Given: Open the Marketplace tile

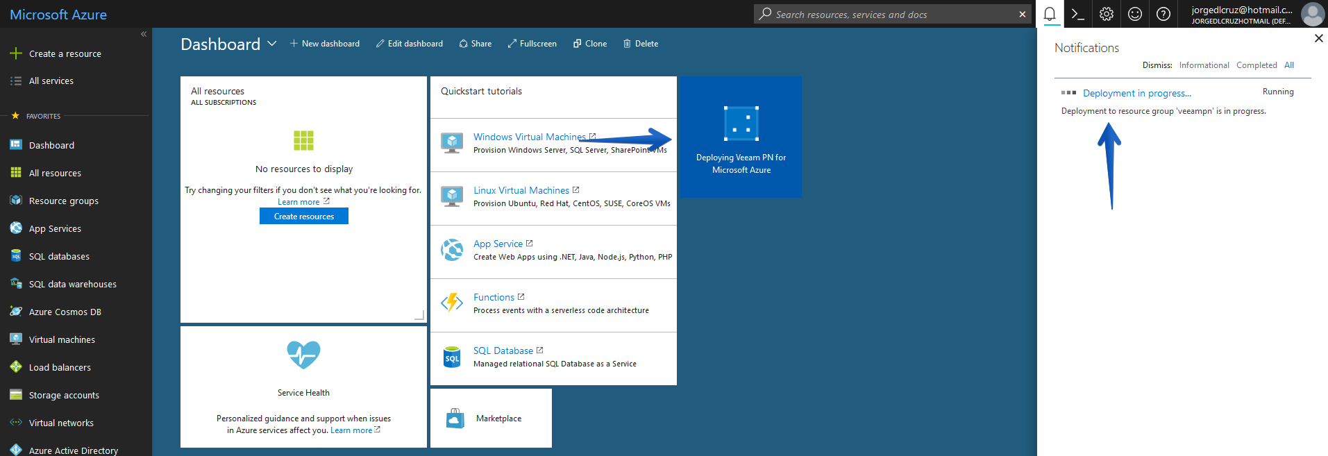Looking at the screenshot, I should 491,418.
